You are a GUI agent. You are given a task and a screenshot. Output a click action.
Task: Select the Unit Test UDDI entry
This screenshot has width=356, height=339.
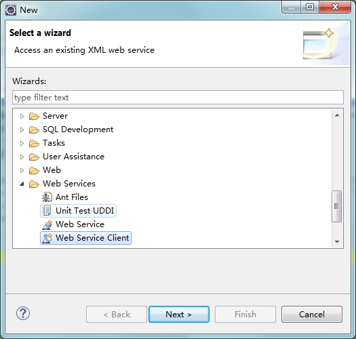click(79, 211)
